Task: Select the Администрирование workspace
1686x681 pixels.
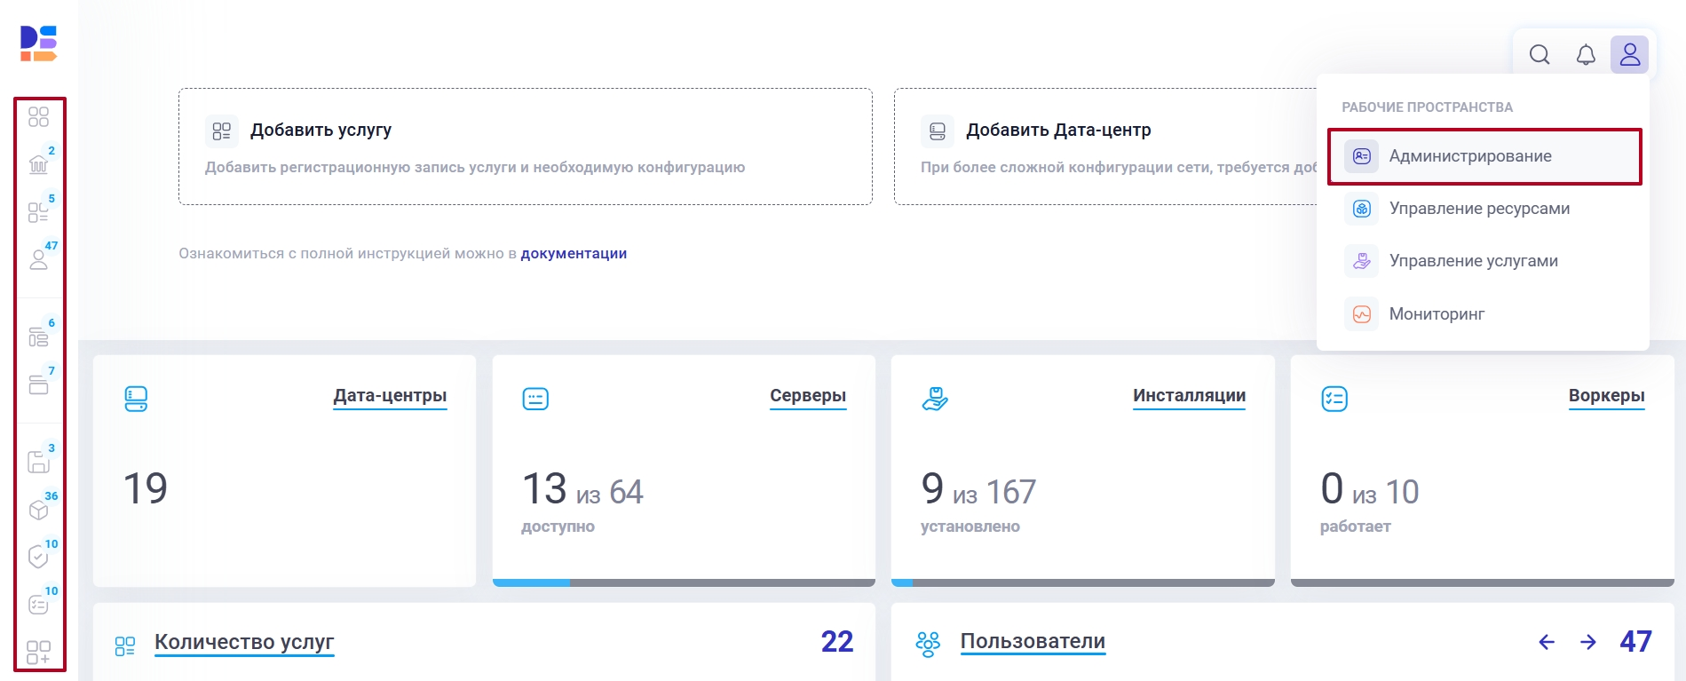Action: pos(1484,156)
